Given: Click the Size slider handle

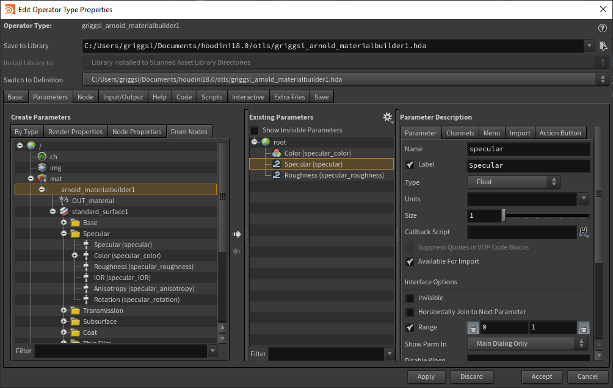Looking at the screenshot, I should pos(504,215).
